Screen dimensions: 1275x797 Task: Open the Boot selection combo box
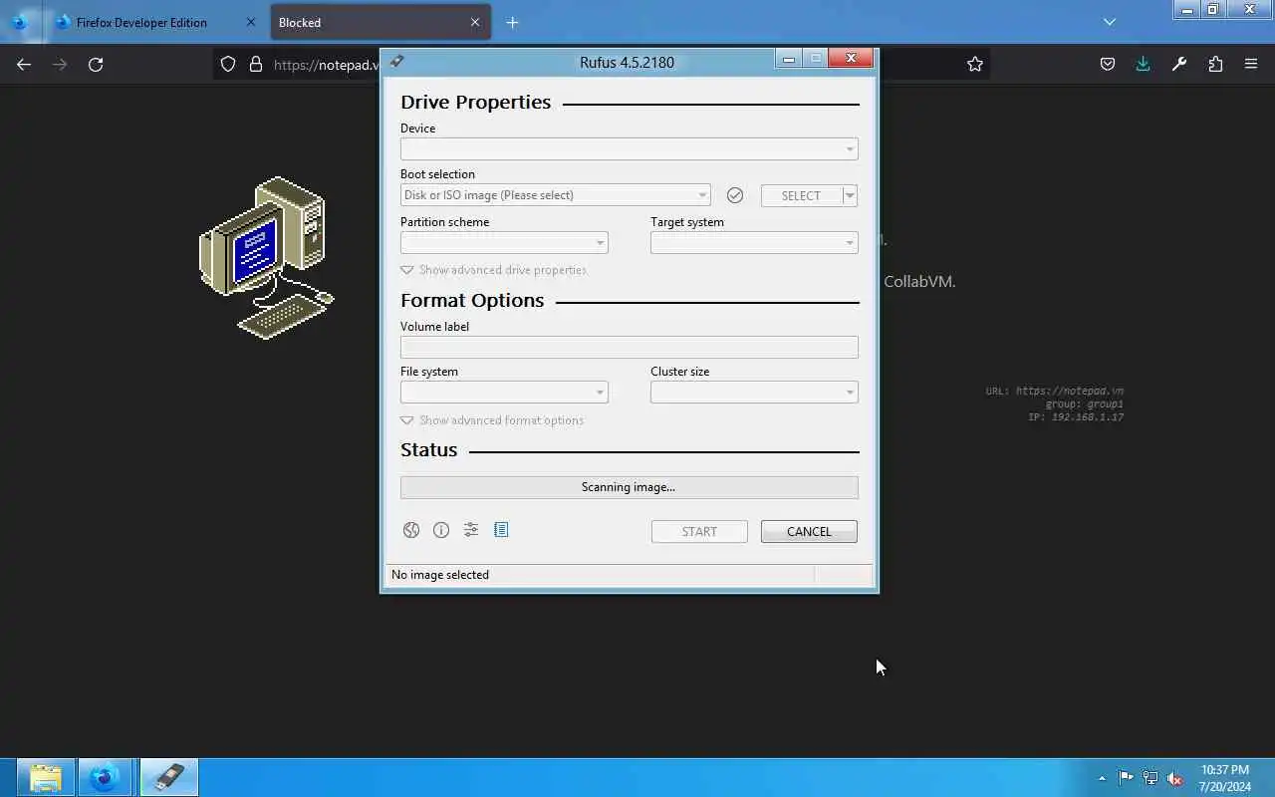coord(555,195)
